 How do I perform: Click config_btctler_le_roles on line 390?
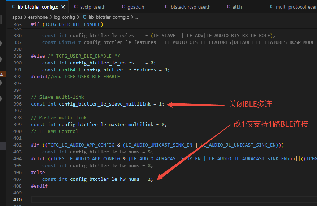tap(102, 63)
